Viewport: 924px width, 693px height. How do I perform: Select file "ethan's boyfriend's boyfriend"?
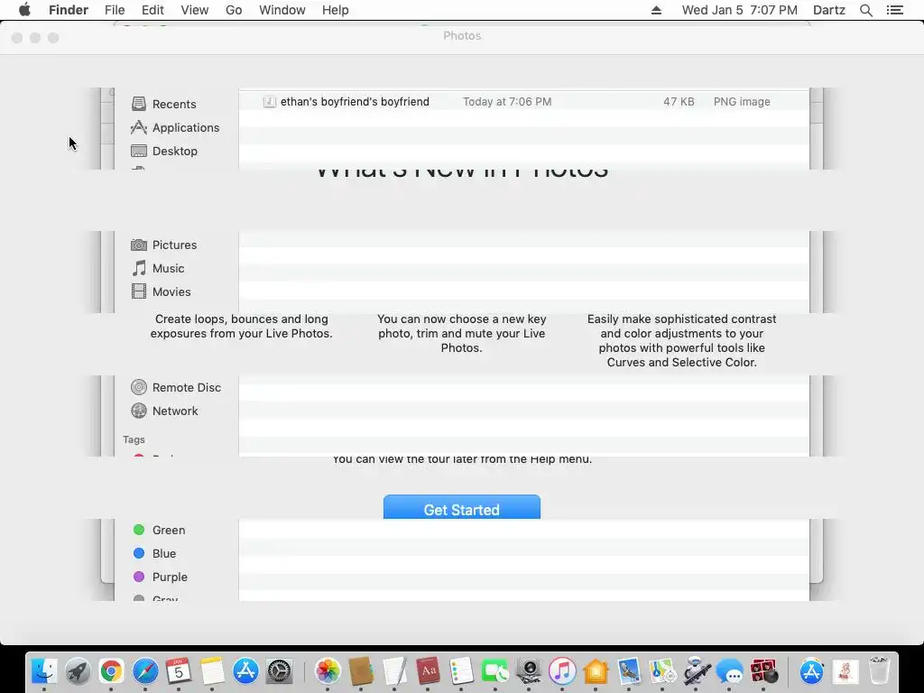click(x=355, y=101)
